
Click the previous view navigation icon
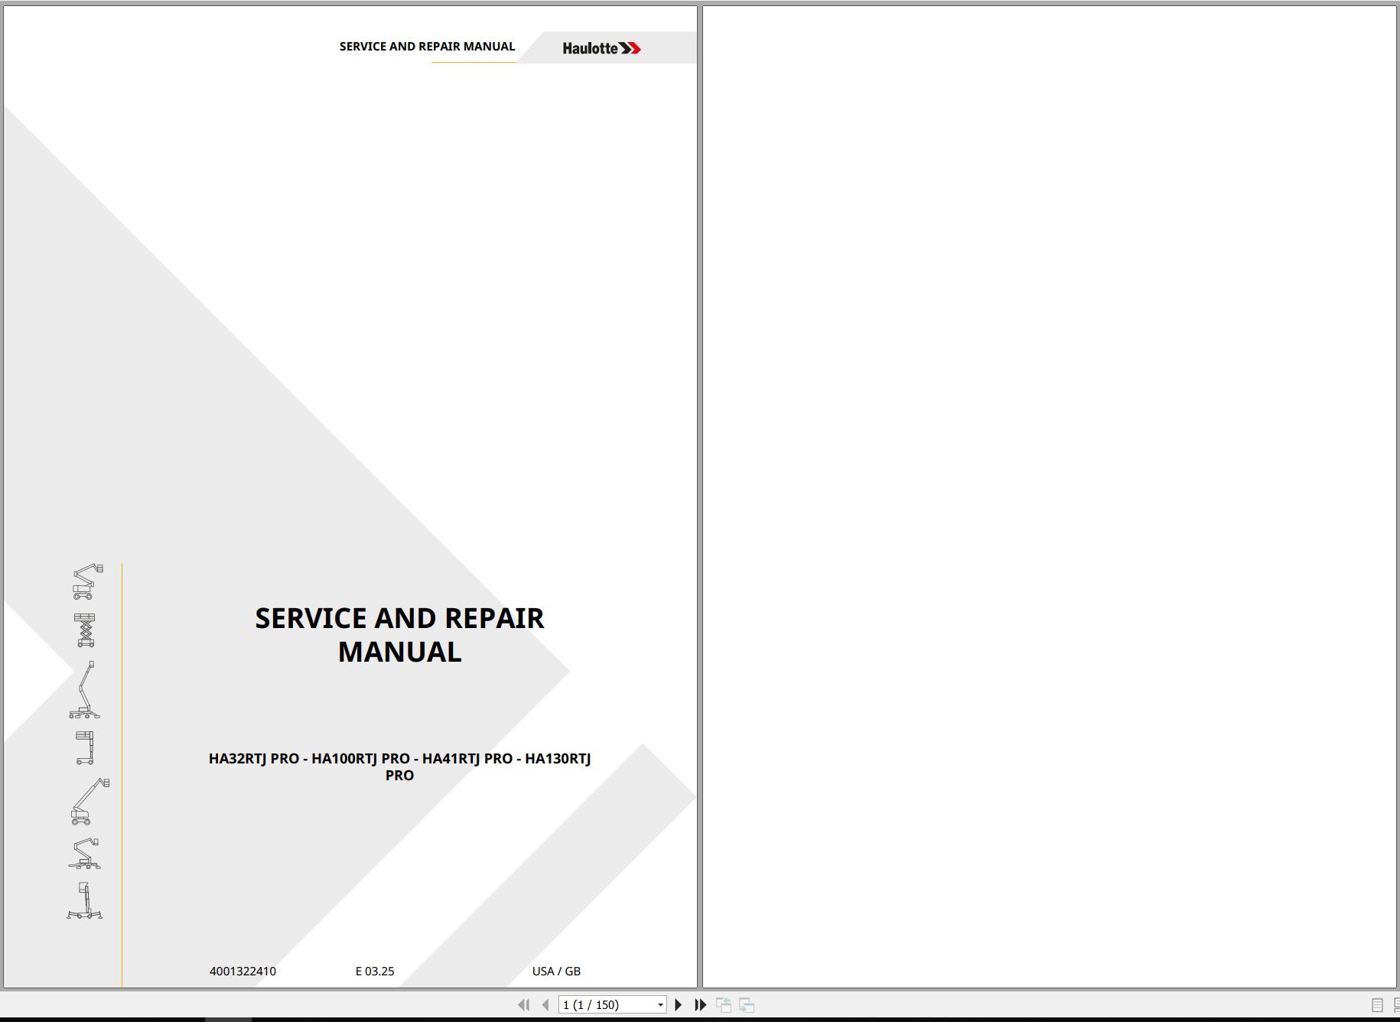[x=723, y=1005]
